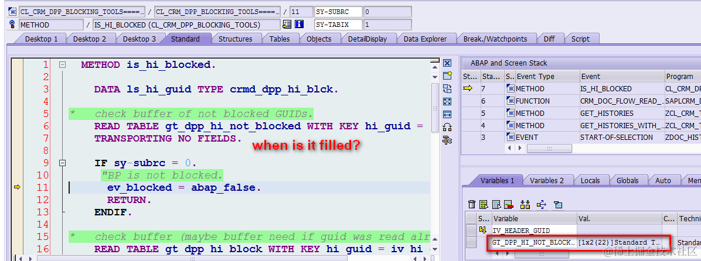Image resolution: width=701 pixels, height=261 pixels.
Task: Click the delete row icon with red bar
Action: (508, 205)
